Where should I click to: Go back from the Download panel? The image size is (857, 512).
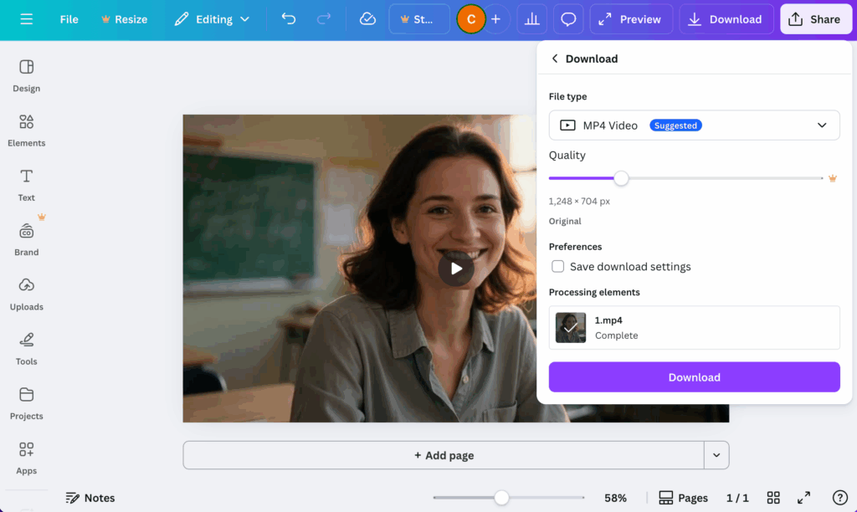(555, 59)
